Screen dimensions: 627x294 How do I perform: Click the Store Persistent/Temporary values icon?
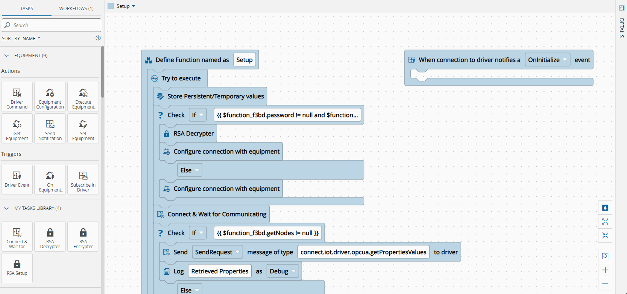161,96
